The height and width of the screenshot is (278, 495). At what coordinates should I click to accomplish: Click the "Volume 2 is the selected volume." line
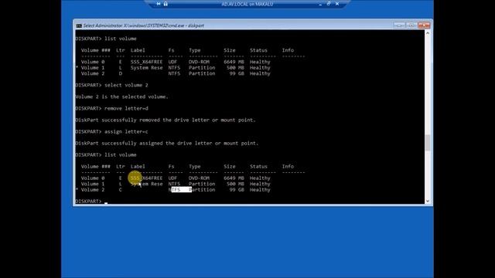tap(122, 97)
